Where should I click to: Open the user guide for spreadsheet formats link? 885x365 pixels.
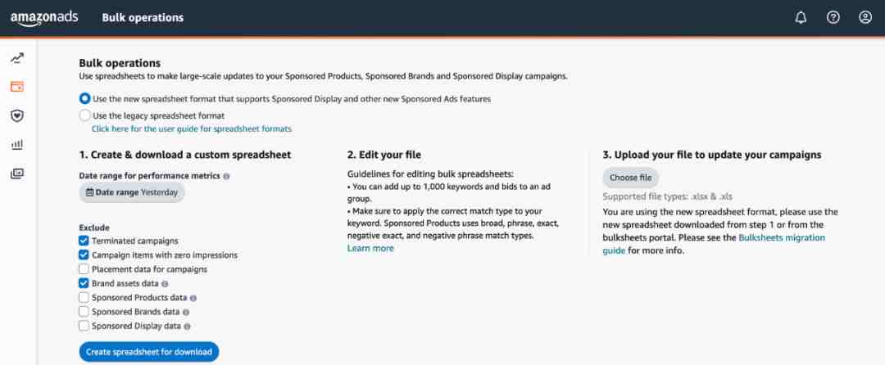[x=191, y=129]
